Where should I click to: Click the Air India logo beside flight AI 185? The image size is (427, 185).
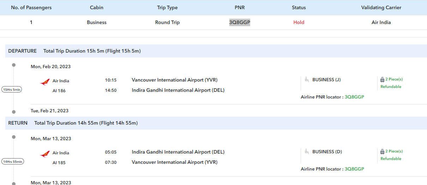pos(44,154)
